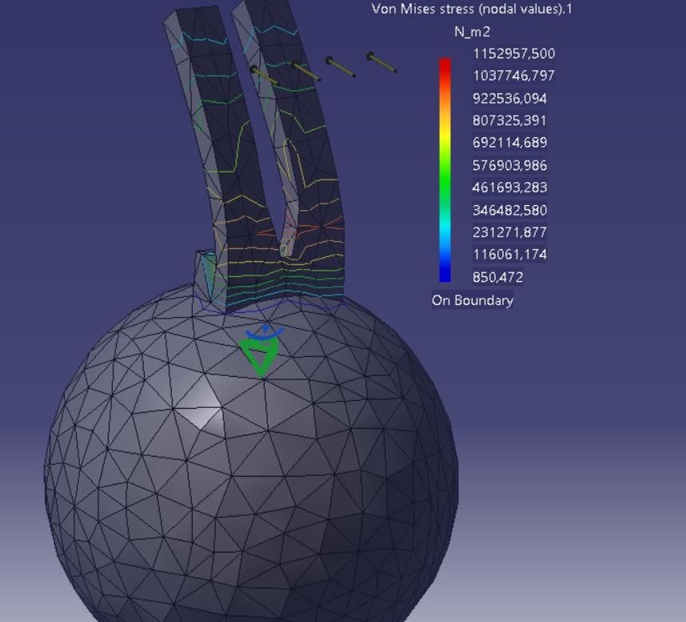
Task: Select the blue restraint symbol above the clamp
Action: point(265,332)
